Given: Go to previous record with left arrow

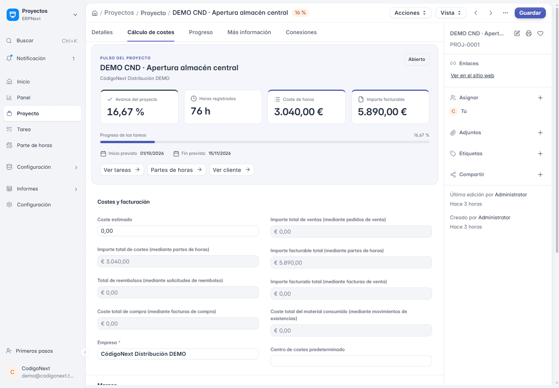Looking at the screenshot, I should coord(476,13).
